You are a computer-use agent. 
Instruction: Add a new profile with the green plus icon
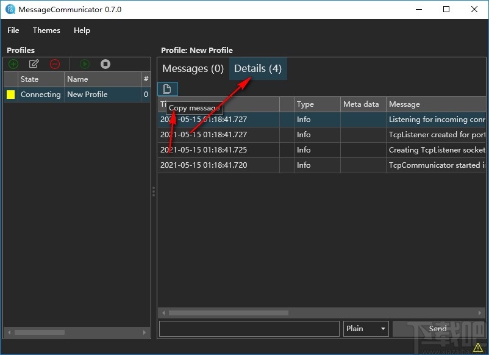tap(13, 64)
